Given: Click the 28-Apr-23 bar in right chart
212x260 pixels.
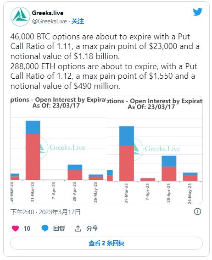Looking at the screenshot, I should click(x=169, y=168).
